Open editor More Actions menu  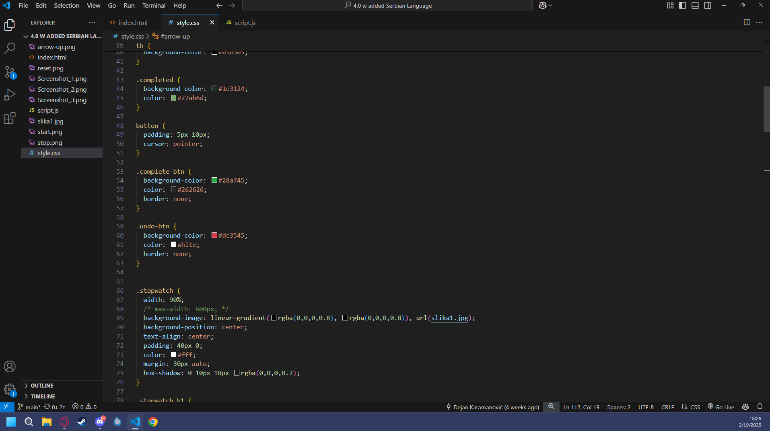coord(760,23)
